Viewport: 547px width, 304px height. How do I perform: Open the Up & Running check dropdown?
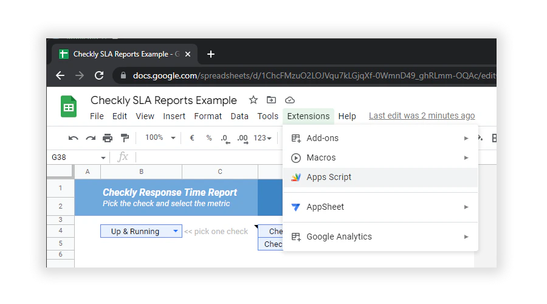[x=176, y=231]
